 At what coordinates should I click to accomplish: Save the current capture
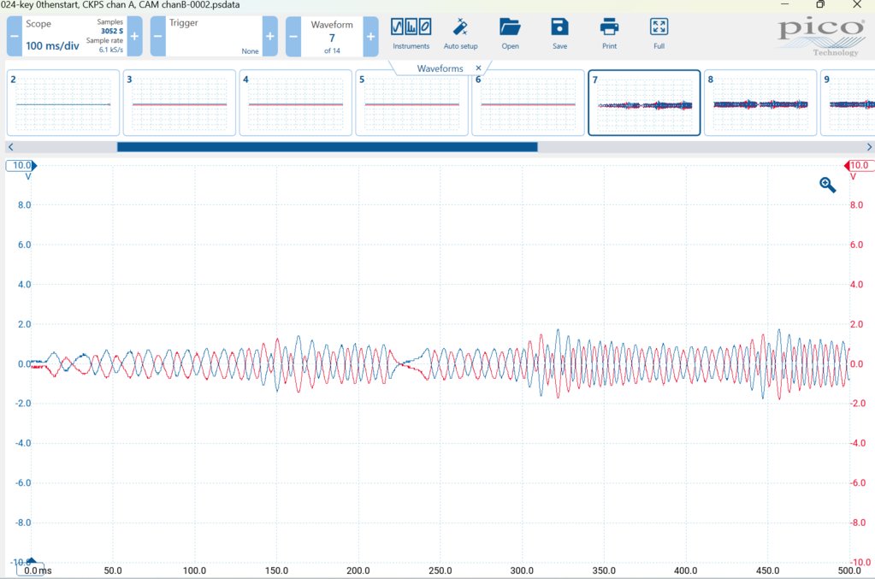point(559,34)
